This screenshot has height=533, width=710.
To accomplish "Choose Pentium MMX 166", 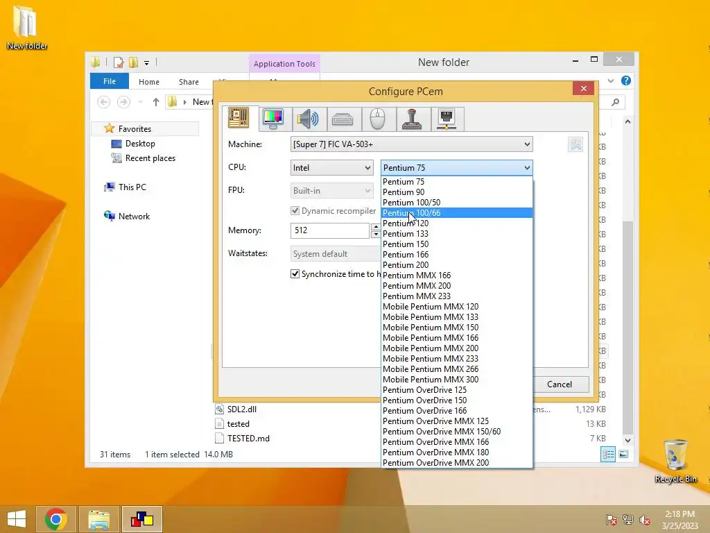I will click(457, 276).
